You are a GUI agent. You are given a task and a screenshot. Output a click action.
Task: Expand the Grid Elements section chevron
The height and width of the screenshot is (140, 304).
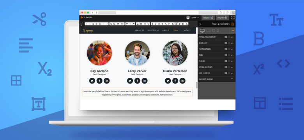[232, 73]
